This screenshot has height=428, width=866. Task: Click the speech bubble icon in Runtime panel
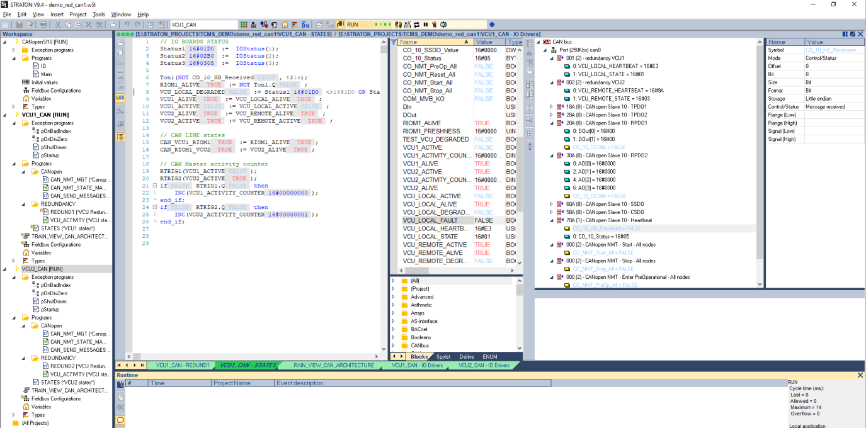[x=120, y=420]
